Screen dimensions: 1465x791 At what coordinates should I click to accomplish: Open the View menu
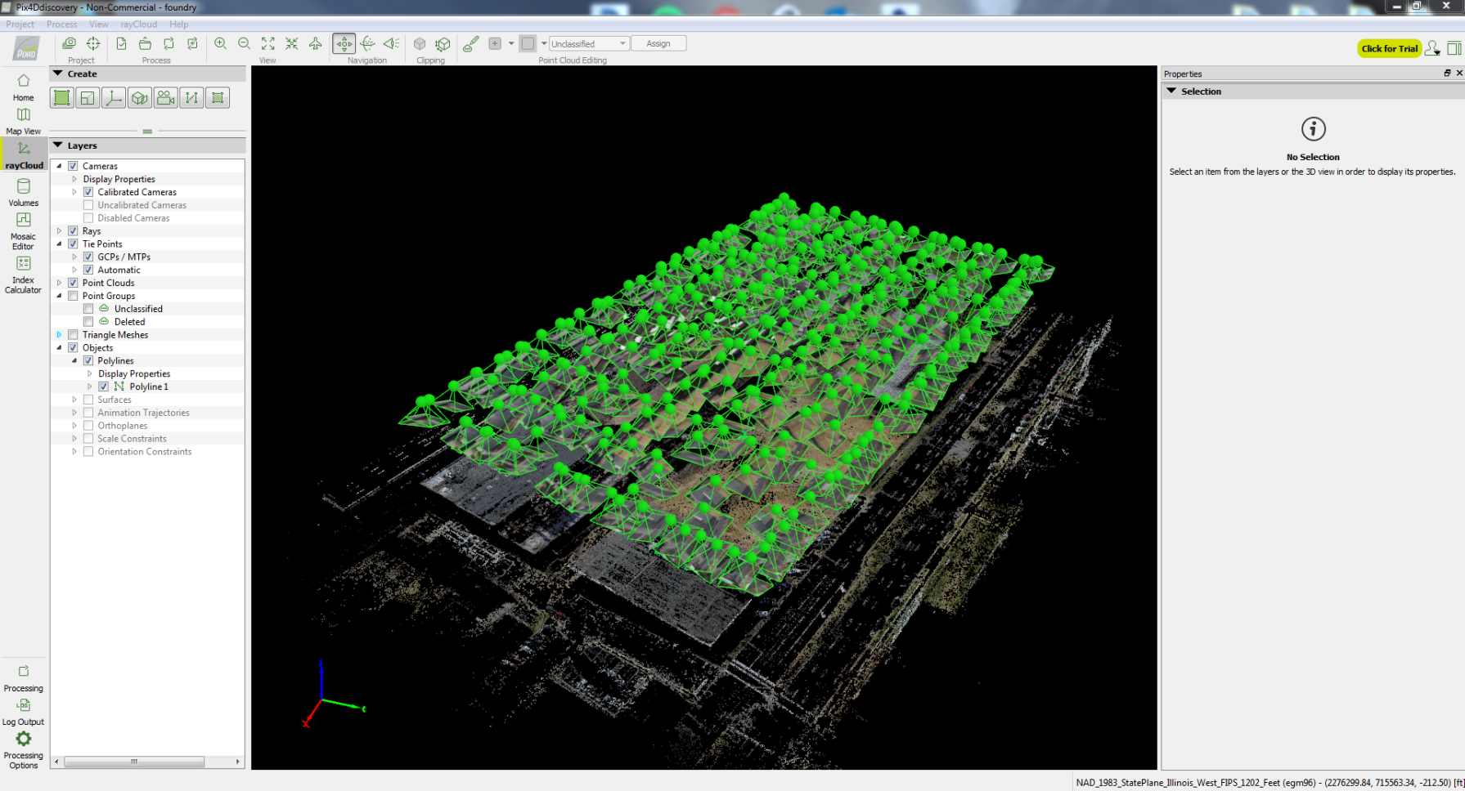point(98,25)
